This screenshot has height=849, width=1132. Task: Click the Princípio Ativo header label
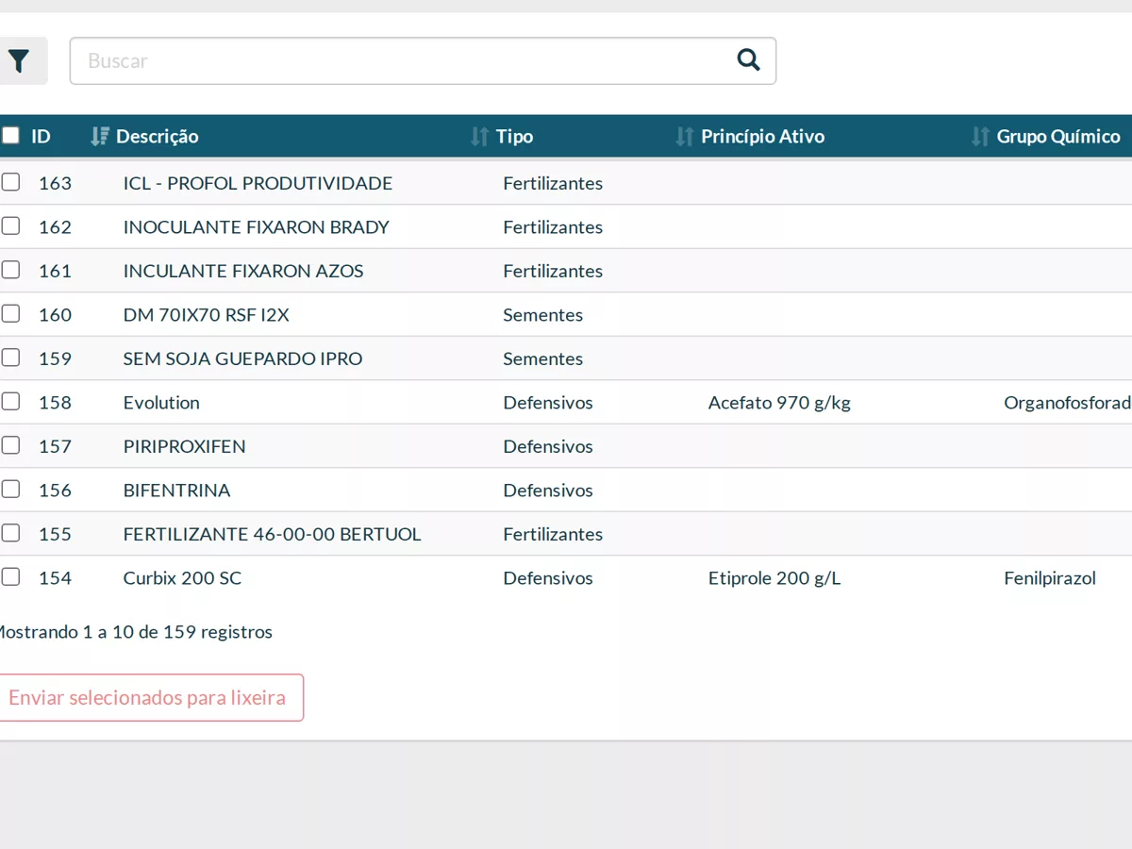coord(762,137)
